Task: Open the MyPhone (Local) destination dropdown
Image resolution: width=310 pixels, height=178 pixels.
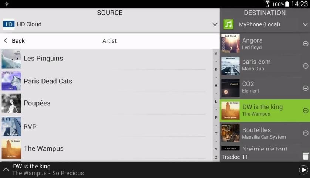Action: coord(305,24)
